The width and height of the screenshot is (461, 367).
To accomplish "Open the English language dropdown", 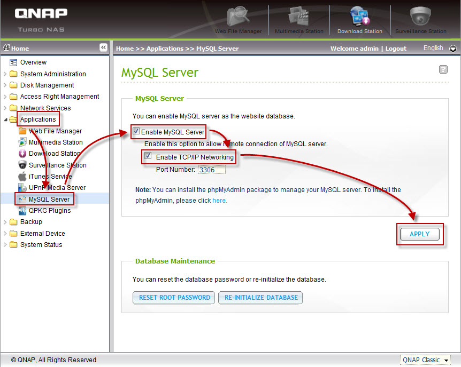I will pos(453,49).
